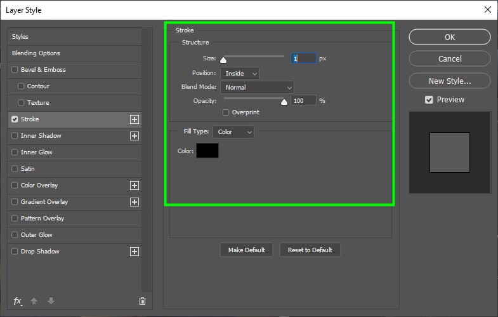This screenshot has height=317, width=498.
Task: Move effect up arrow icon
Action: tap(34, 300)
